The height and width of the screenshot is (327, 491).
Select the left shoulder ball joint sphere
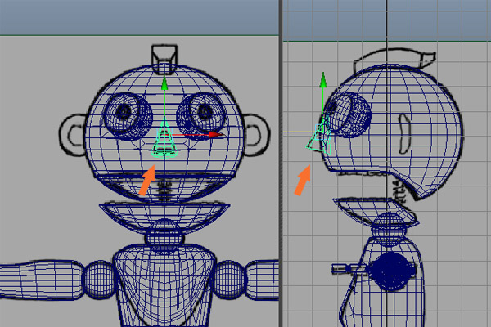click(x=99, y=280)
